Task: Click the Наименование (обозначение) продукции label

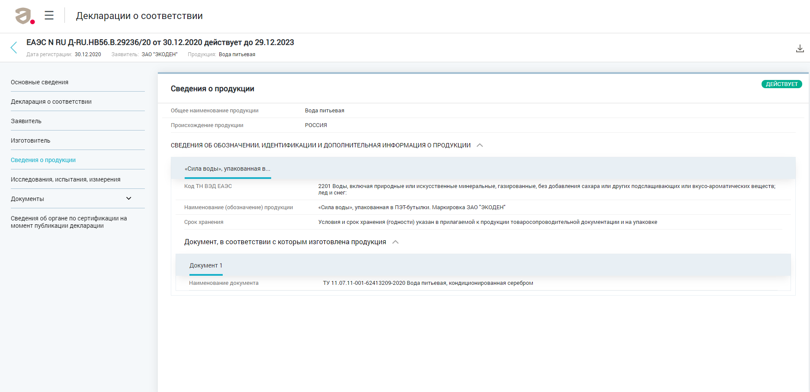Action: (239, 207)
